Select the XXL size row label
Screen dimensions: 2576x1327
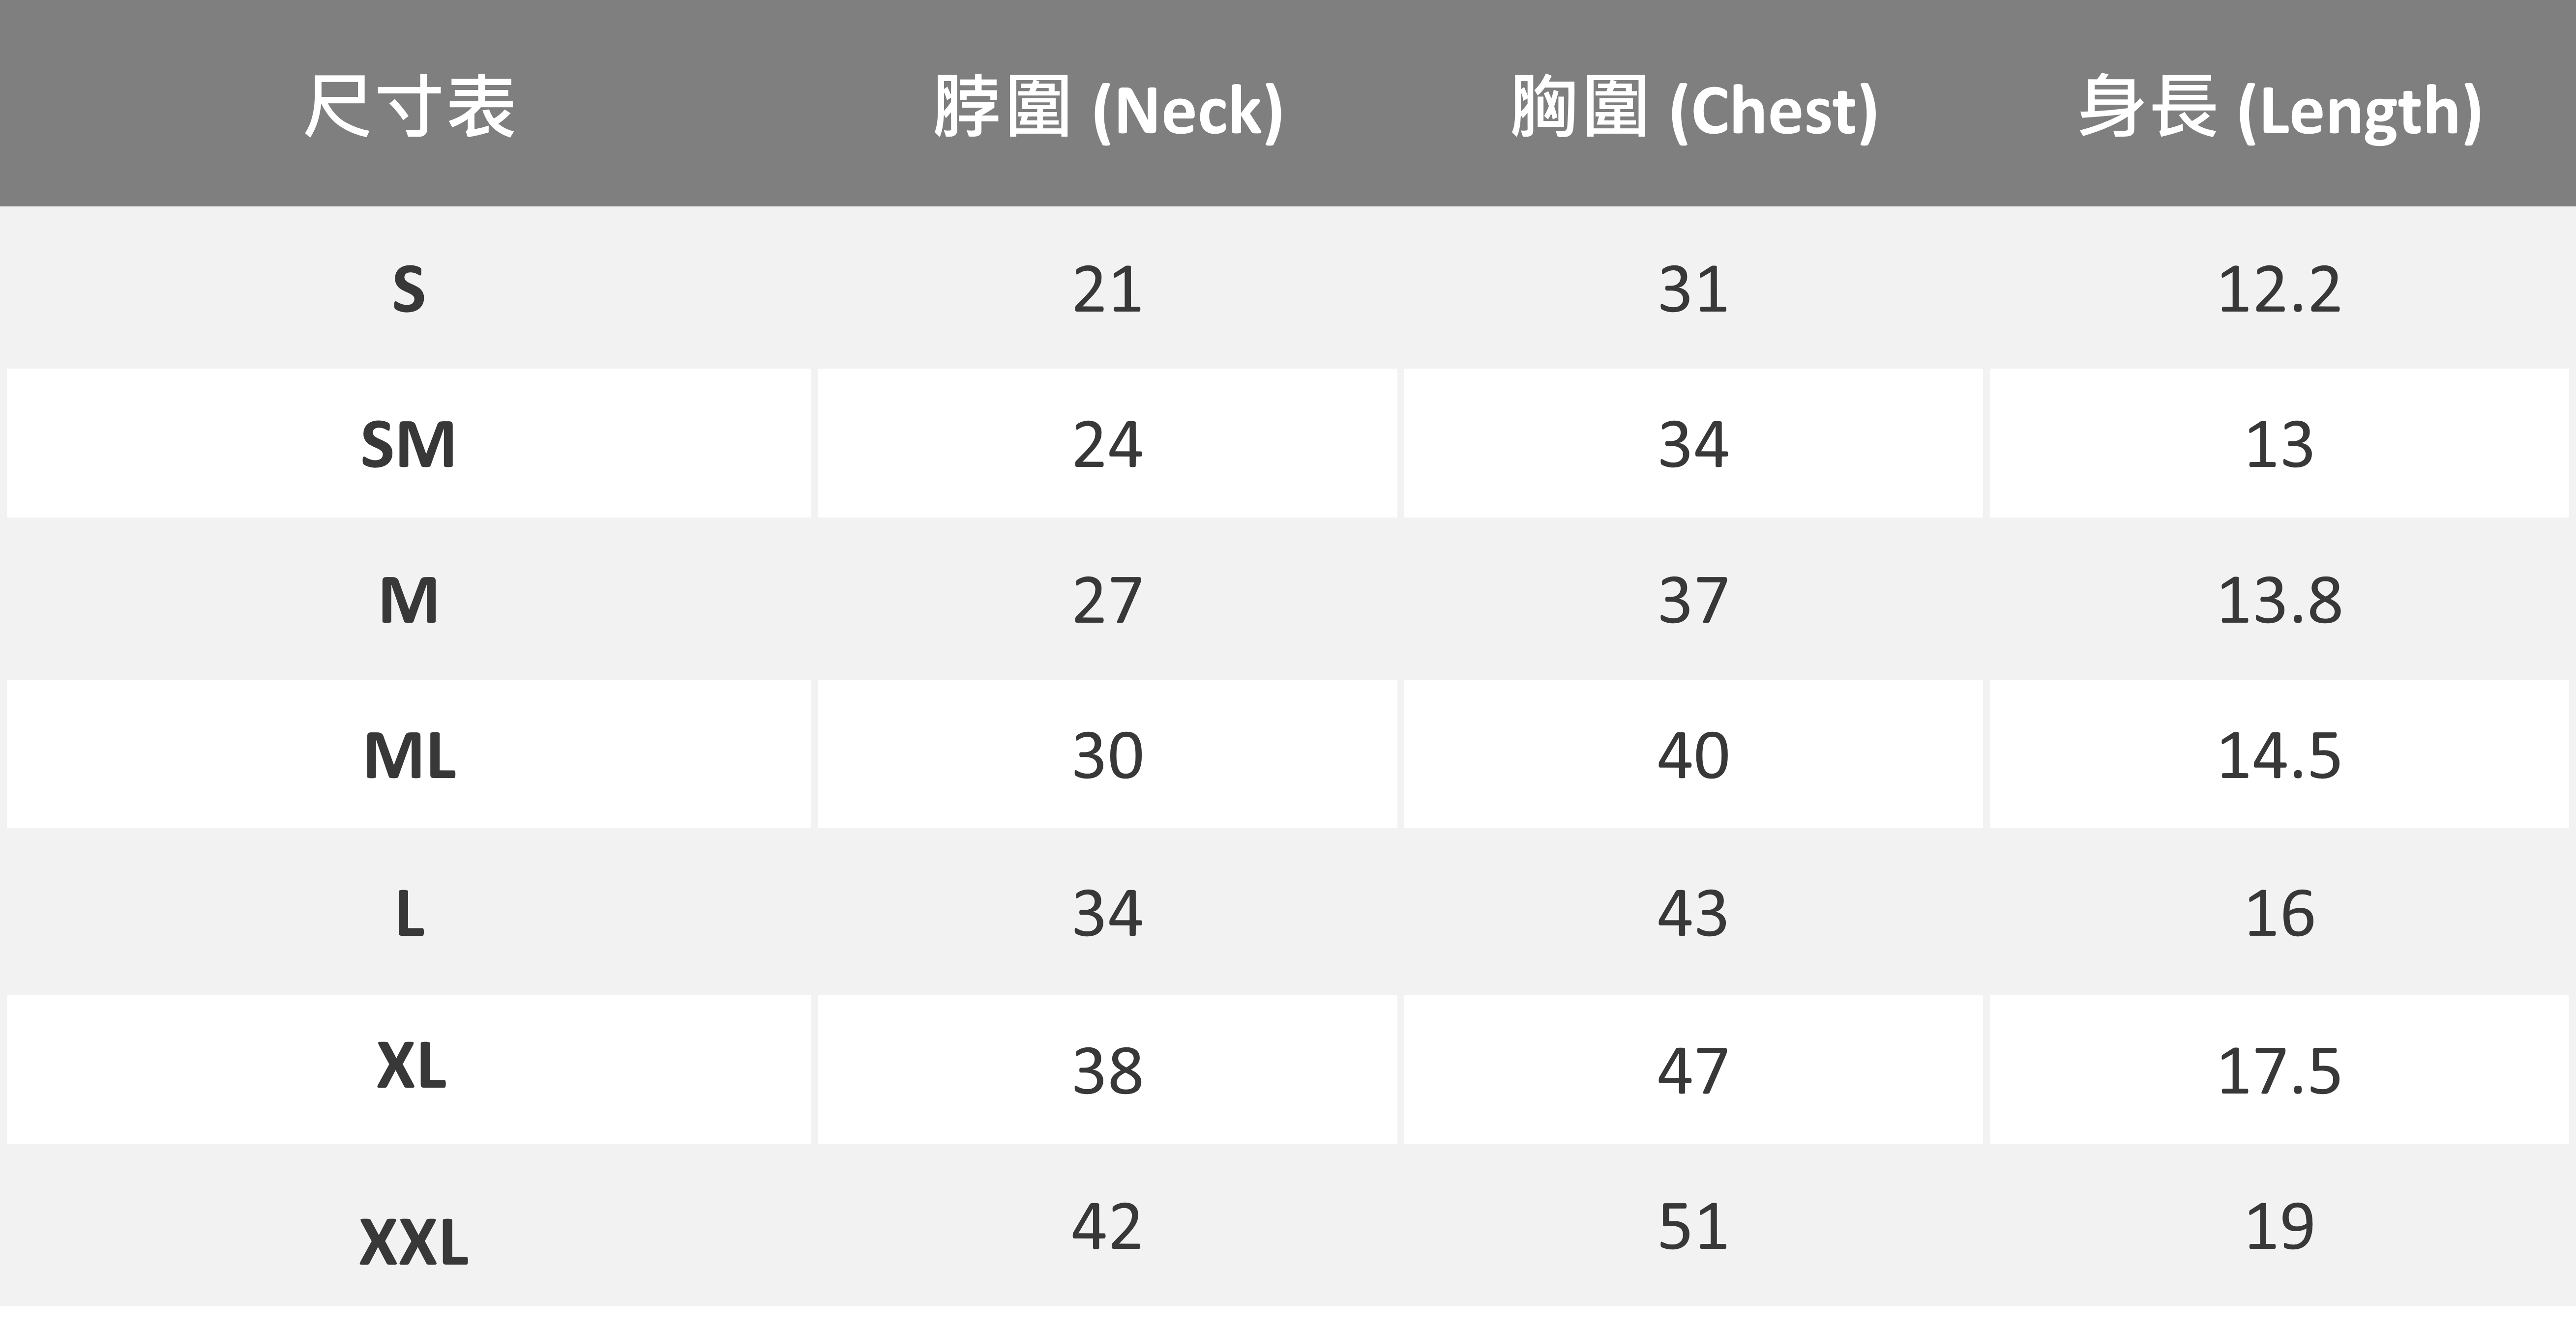click(x=413, y=1243)
